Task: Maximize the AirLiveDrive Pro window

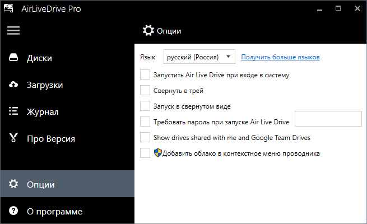Action: [338, 8]
